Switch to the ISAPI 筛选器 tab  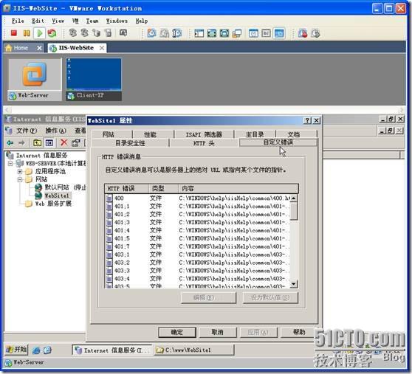pos(204,134)
